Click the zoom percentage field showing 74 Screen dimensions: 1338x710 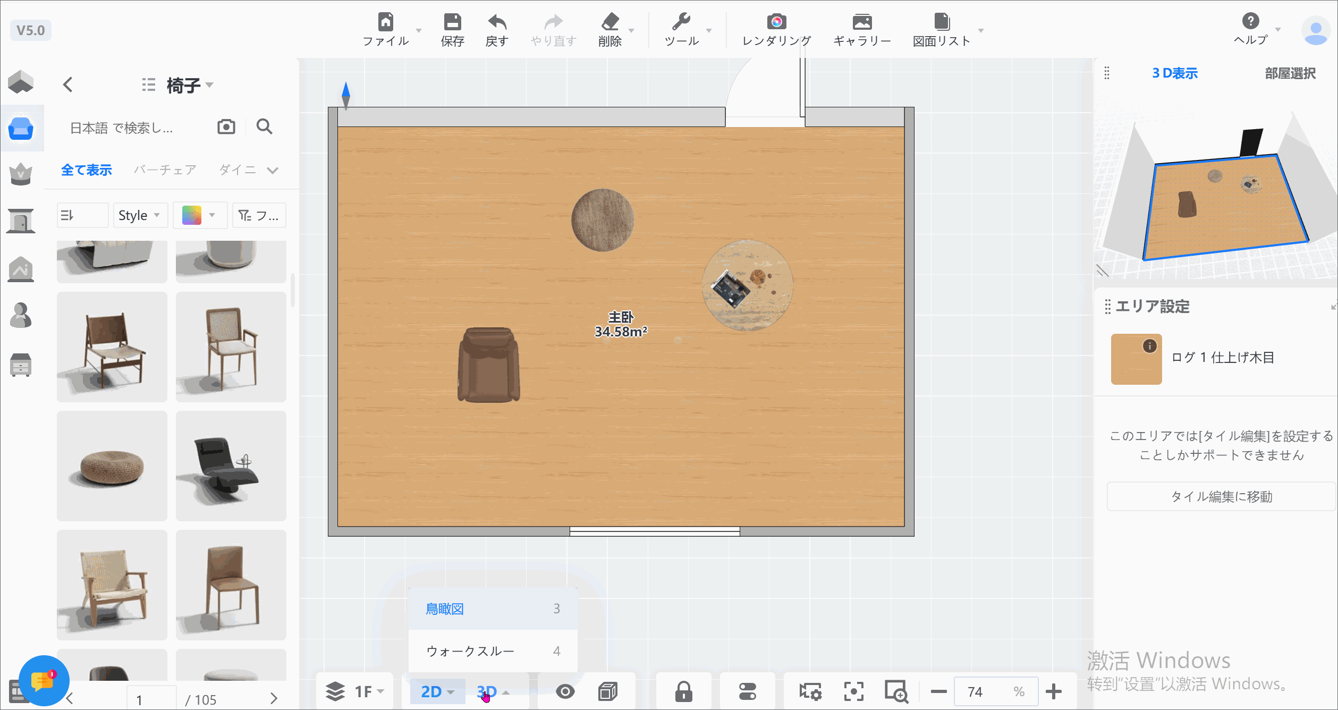coord(996,691)
